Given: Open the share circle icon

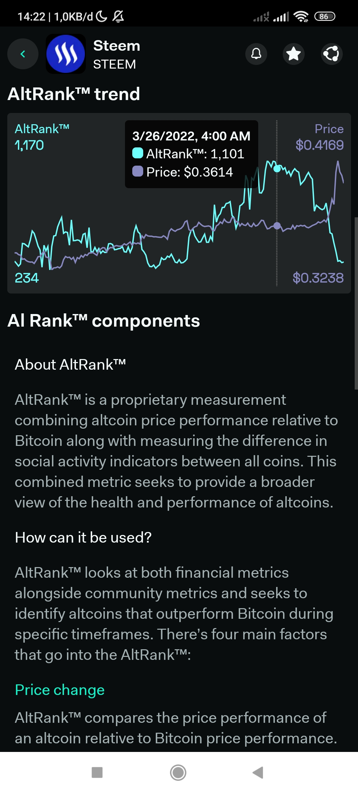Looking at the screenshot, I should (x=331, y=54).
